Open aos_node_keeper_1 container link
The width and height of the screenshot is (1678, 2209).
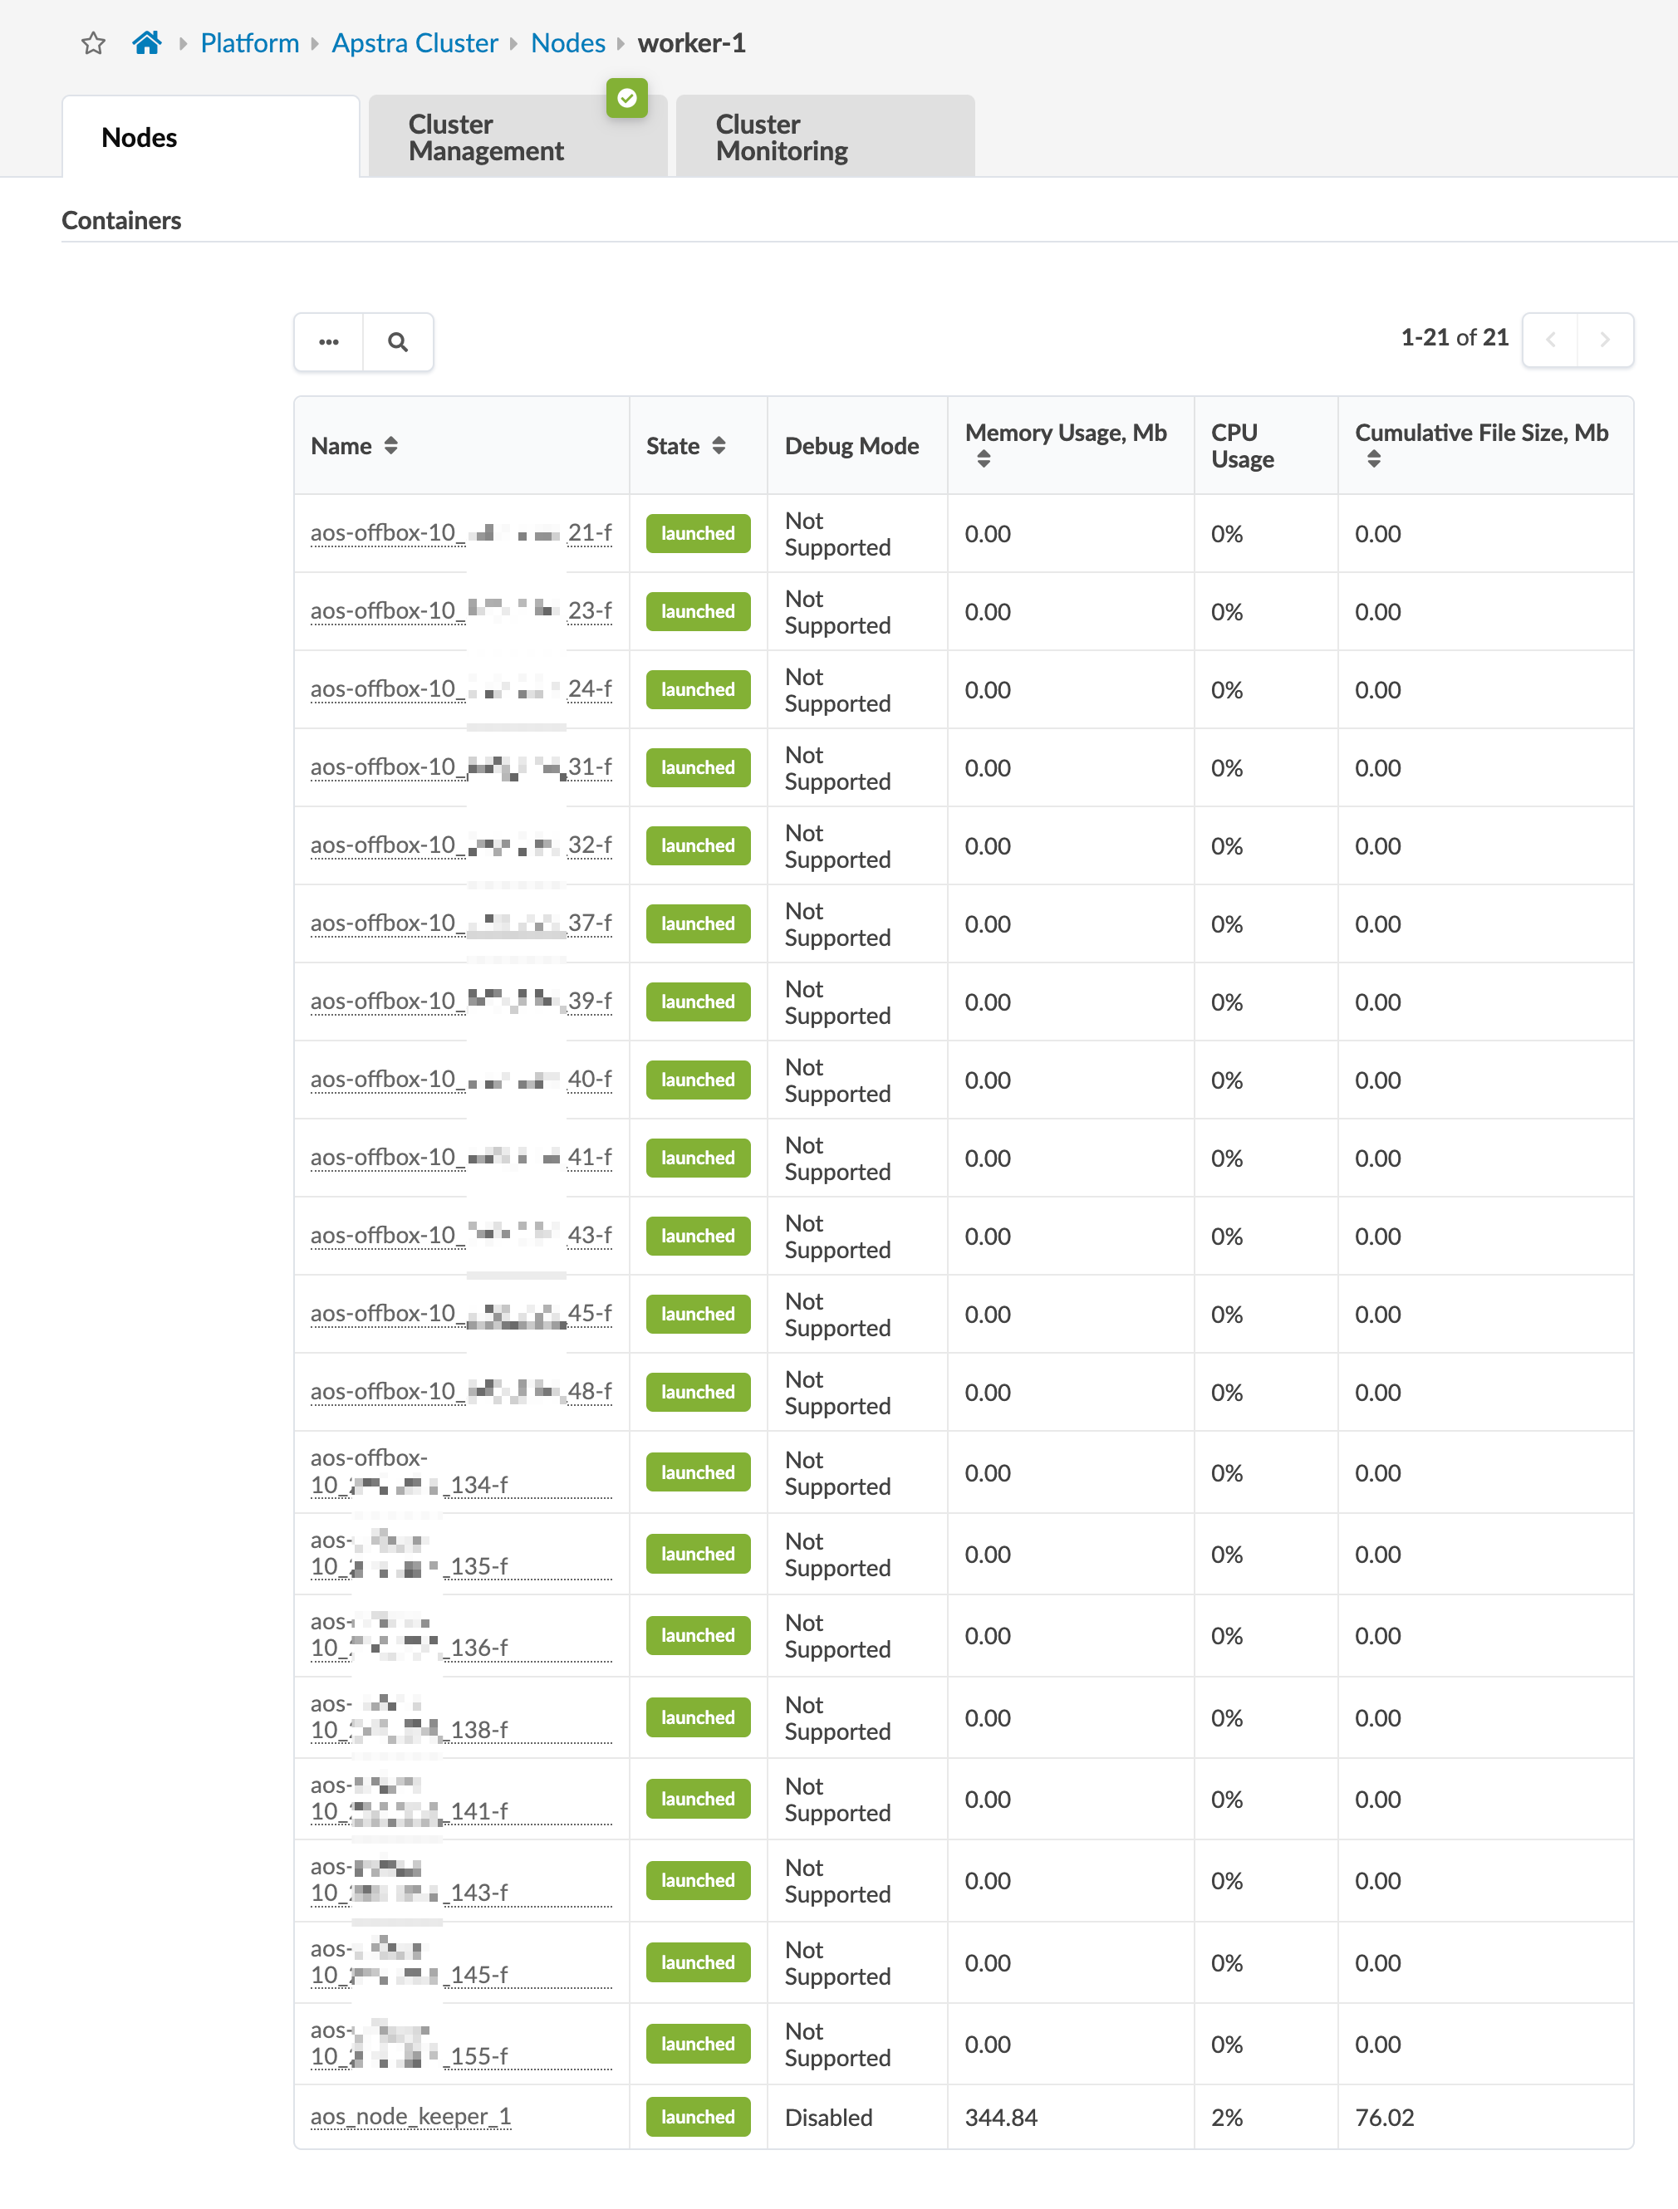pyautogui.click(x=410, y=2116)
